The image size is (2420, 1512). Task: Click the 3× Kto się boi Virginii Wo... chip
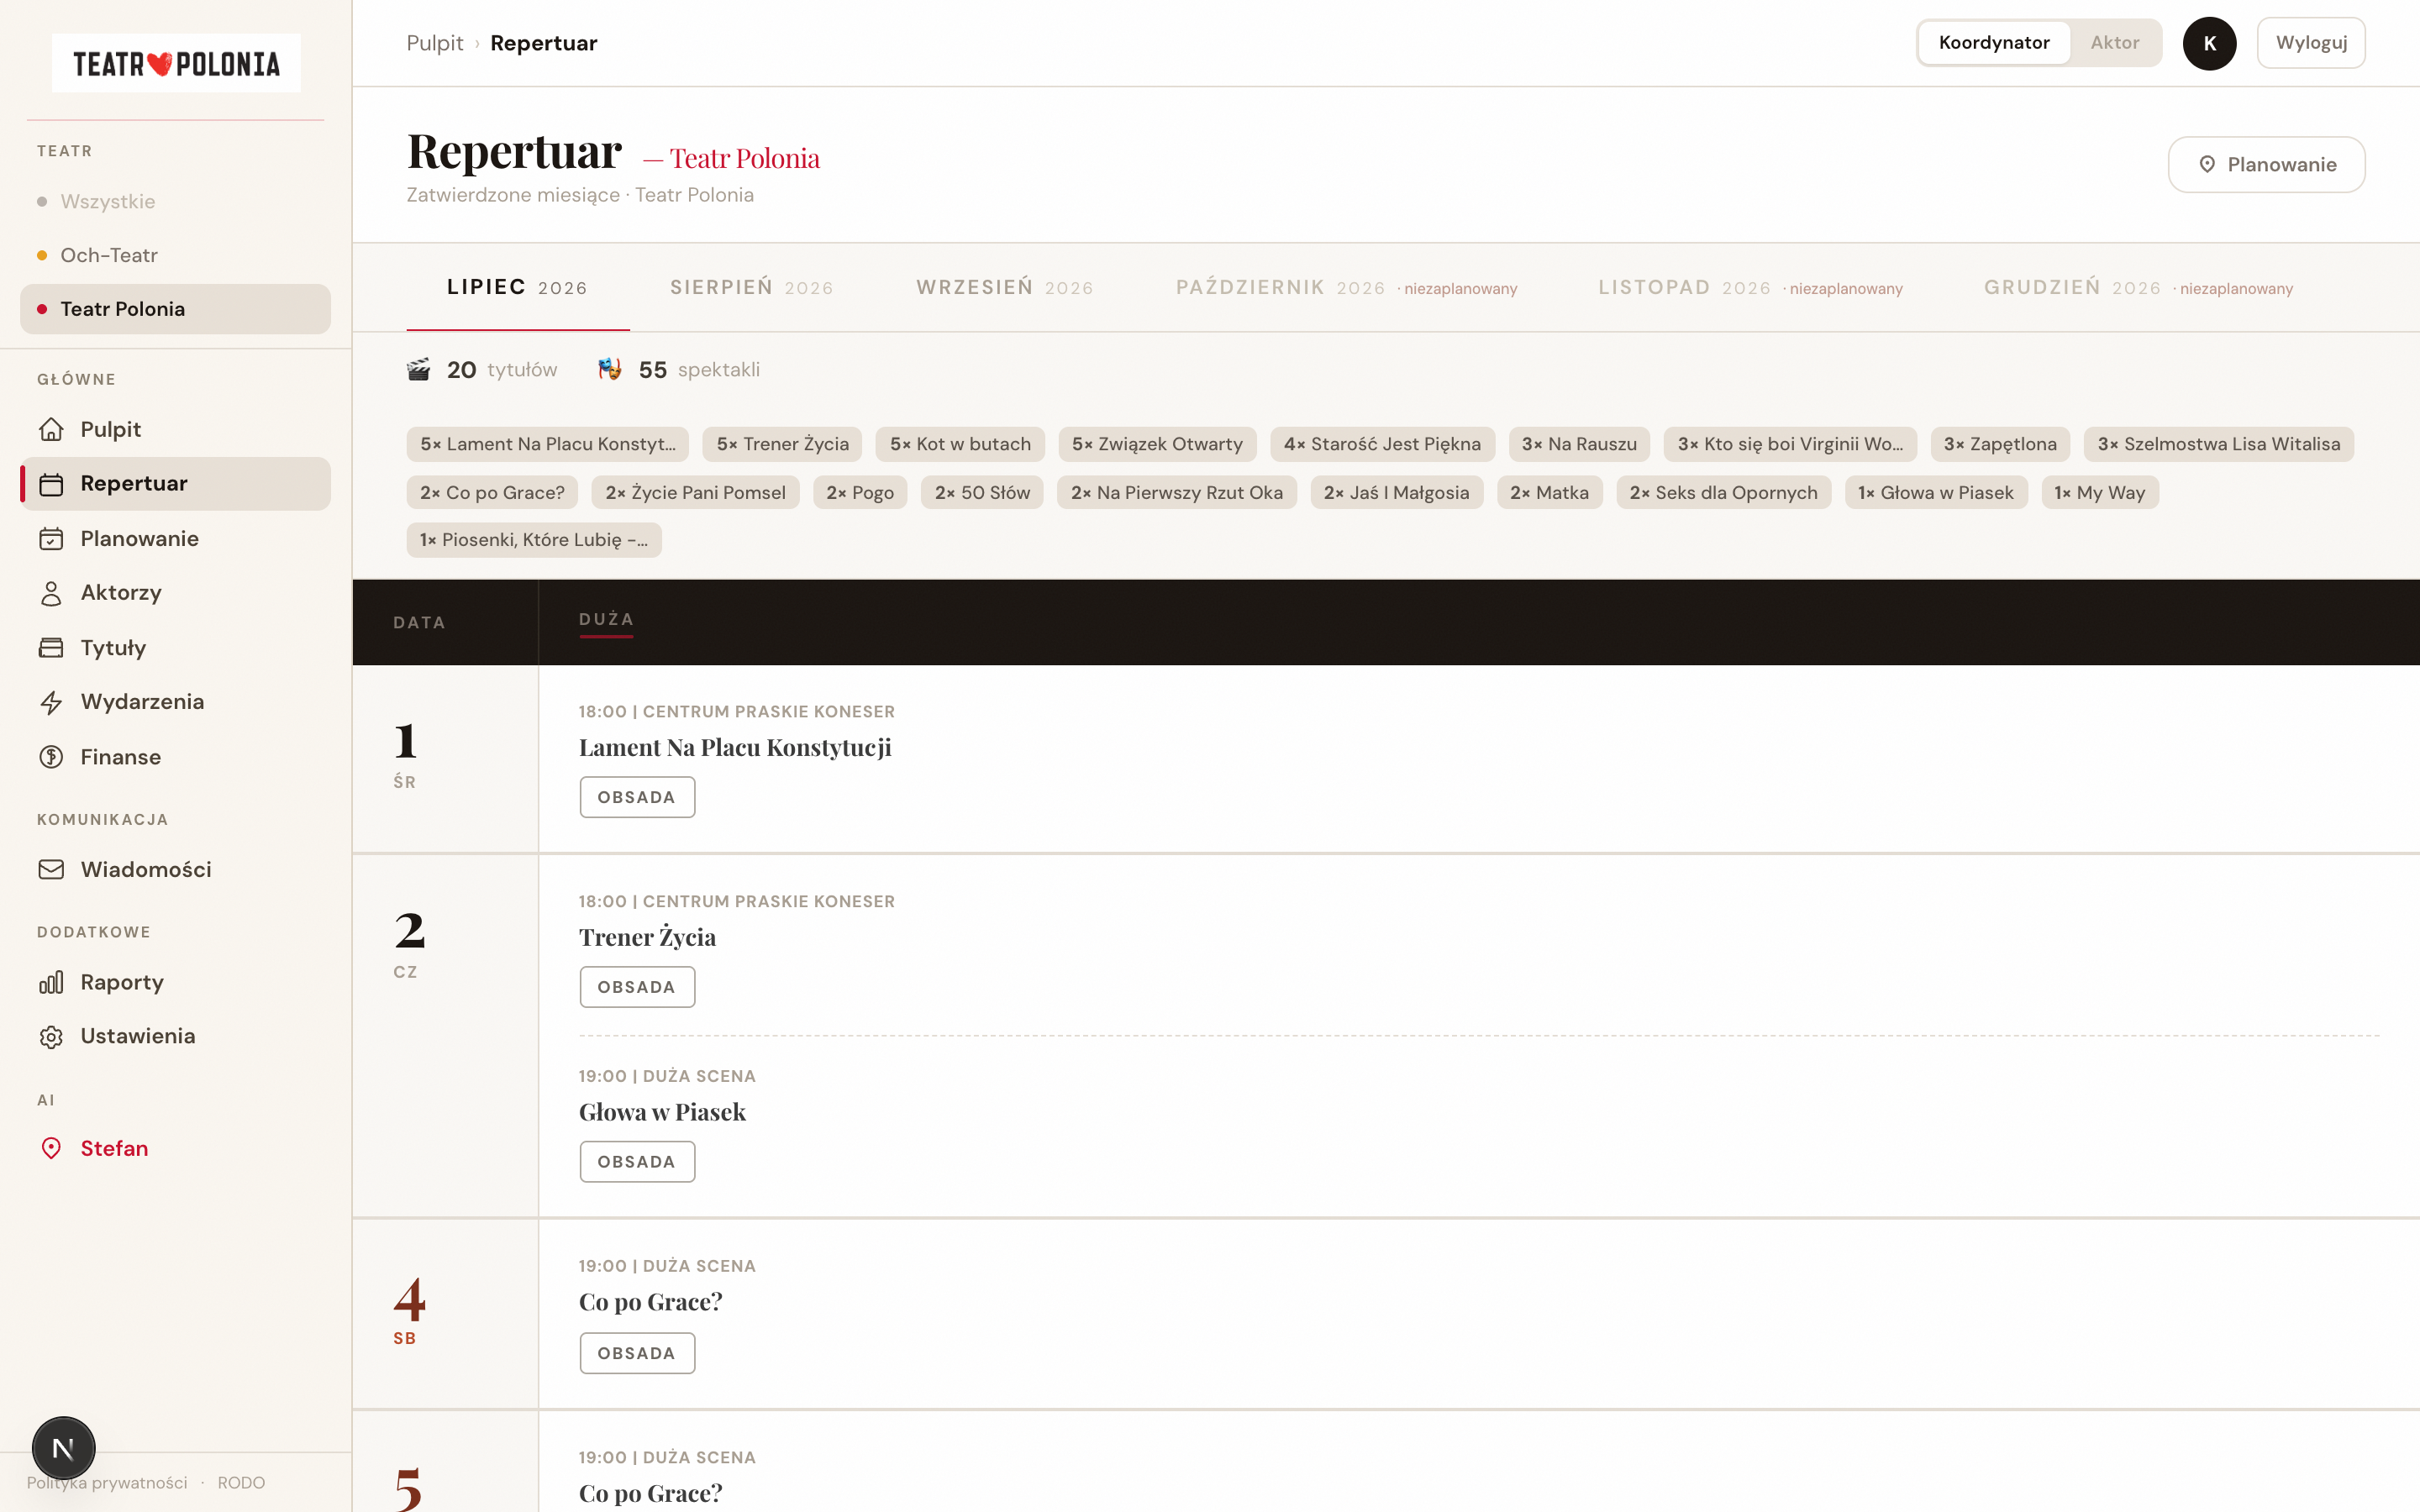(x=1790, y=444)
